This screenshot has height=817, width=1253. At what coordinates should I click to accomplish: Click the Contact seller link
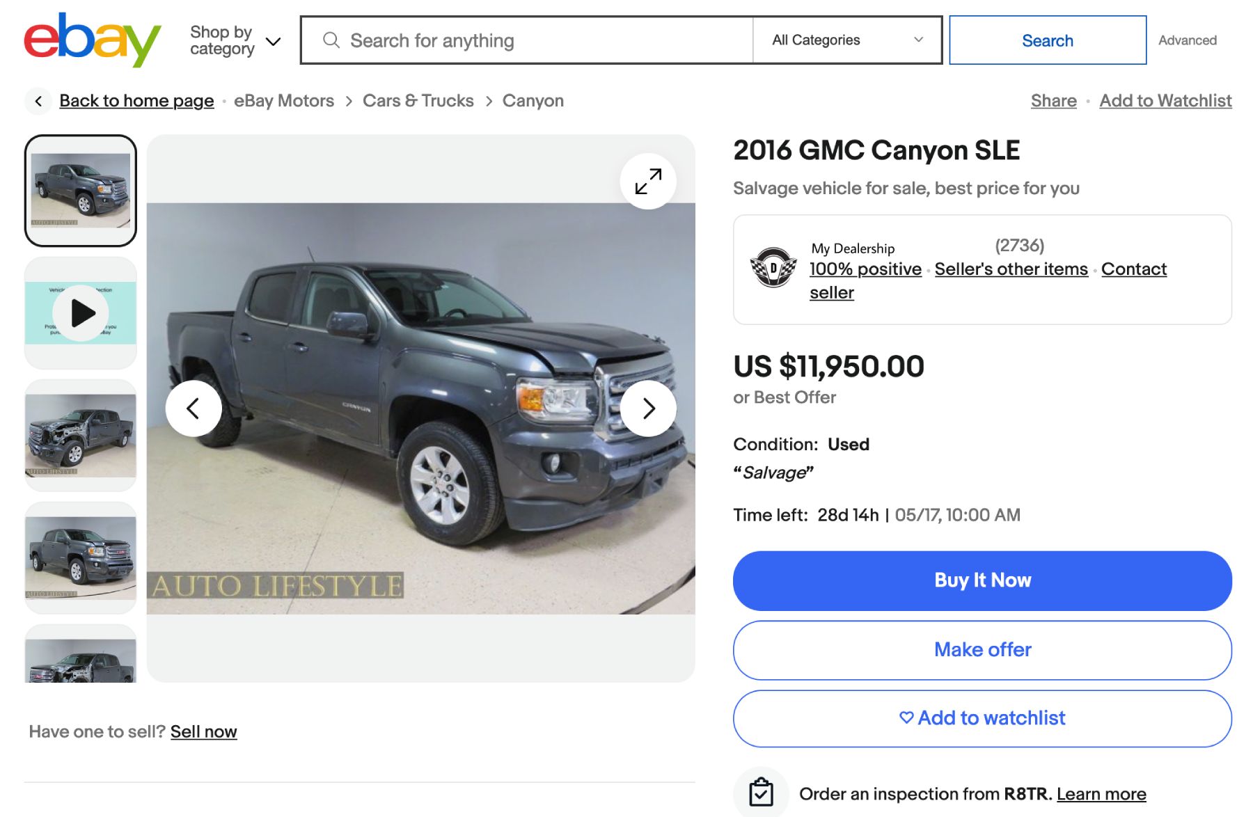tap(1133, 269)
